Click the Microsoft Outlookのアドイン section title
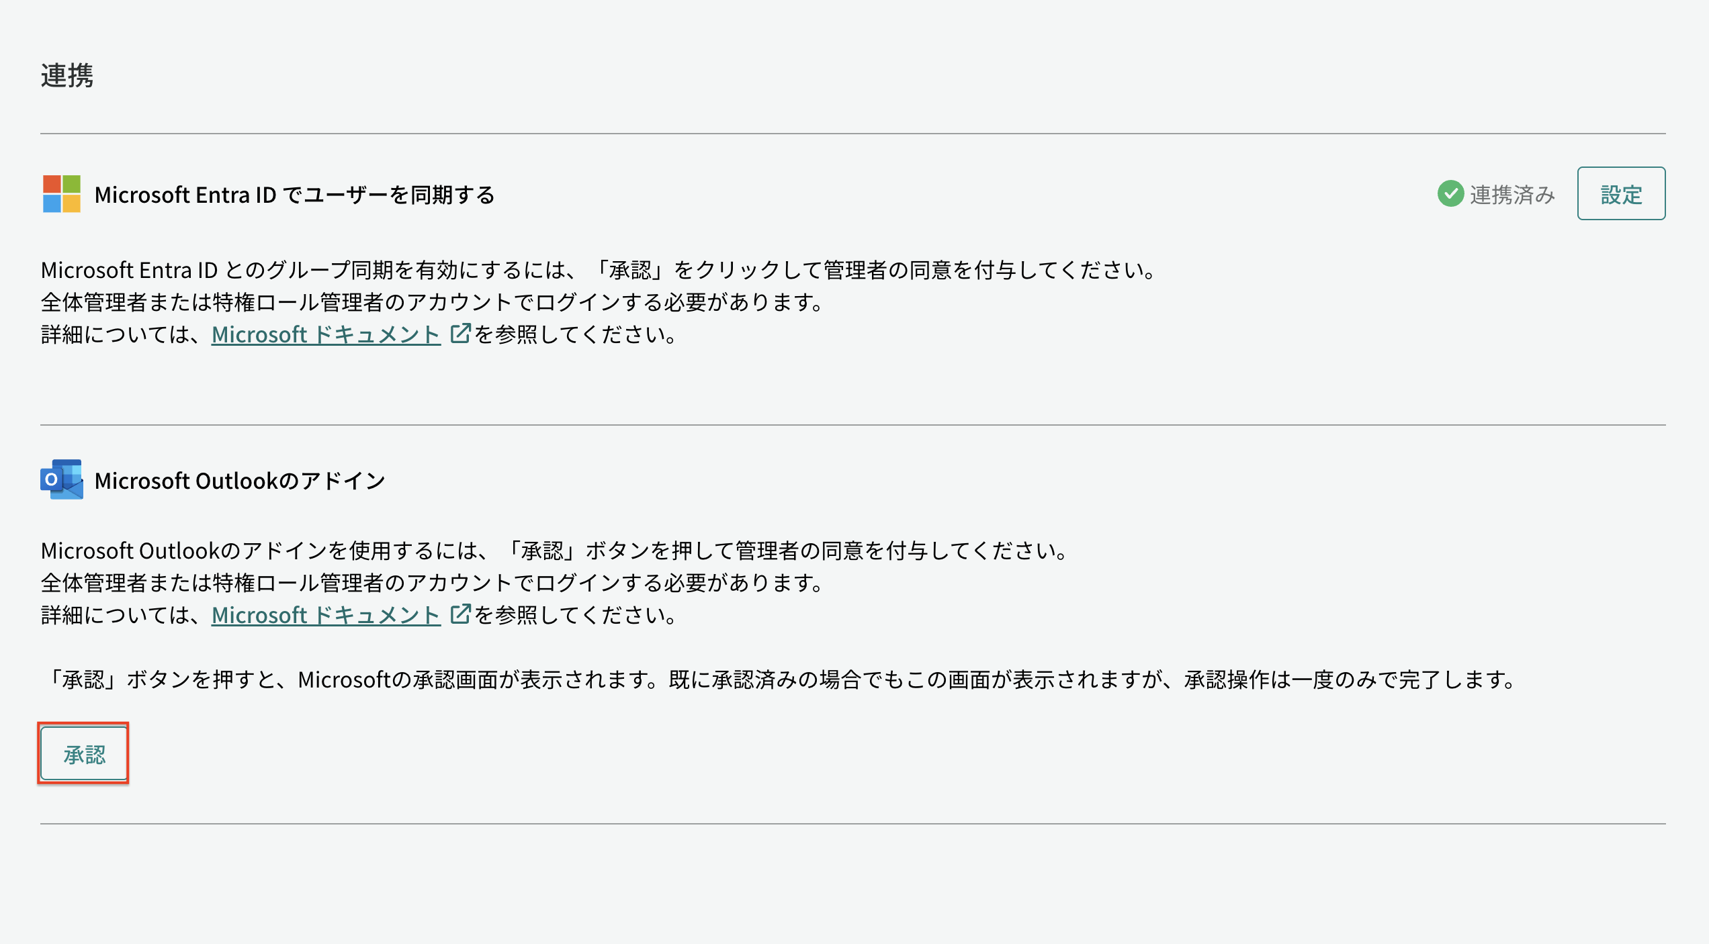Screen dimensions: 1709x944 pos(240,481)
